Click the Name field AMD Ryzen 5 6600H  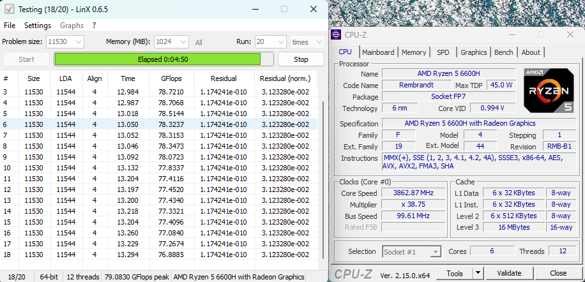(449, 73)
